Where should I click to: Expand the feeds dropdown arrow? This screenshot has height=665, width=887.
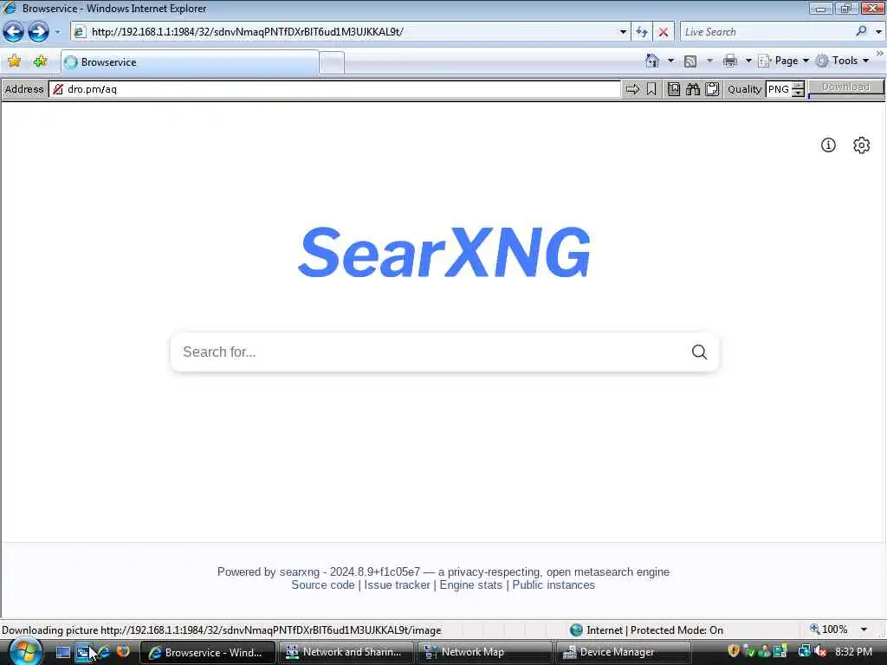[709, 61]
